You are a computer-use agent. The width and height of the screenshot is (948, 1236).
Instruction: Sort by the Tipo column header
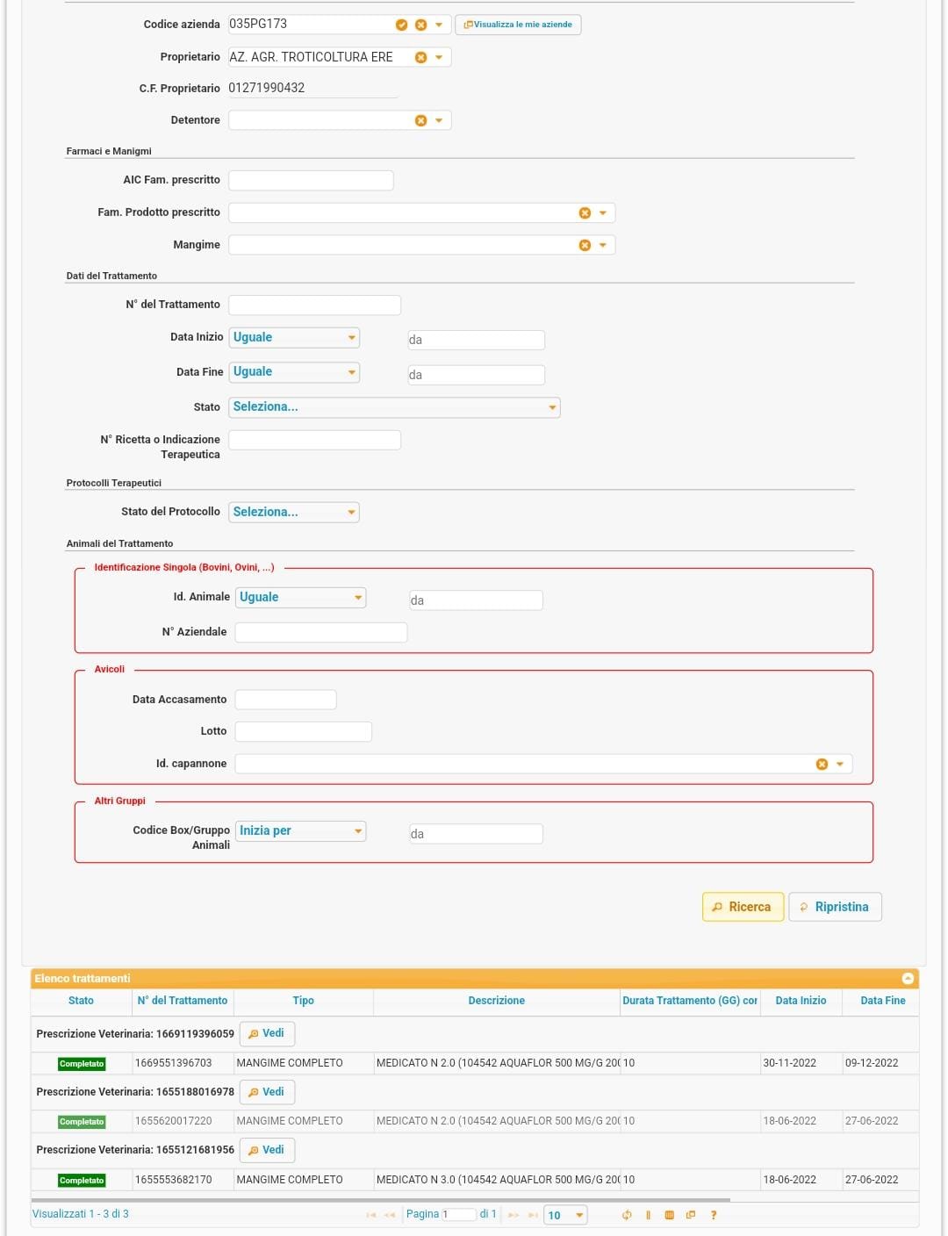point(303,1001)
